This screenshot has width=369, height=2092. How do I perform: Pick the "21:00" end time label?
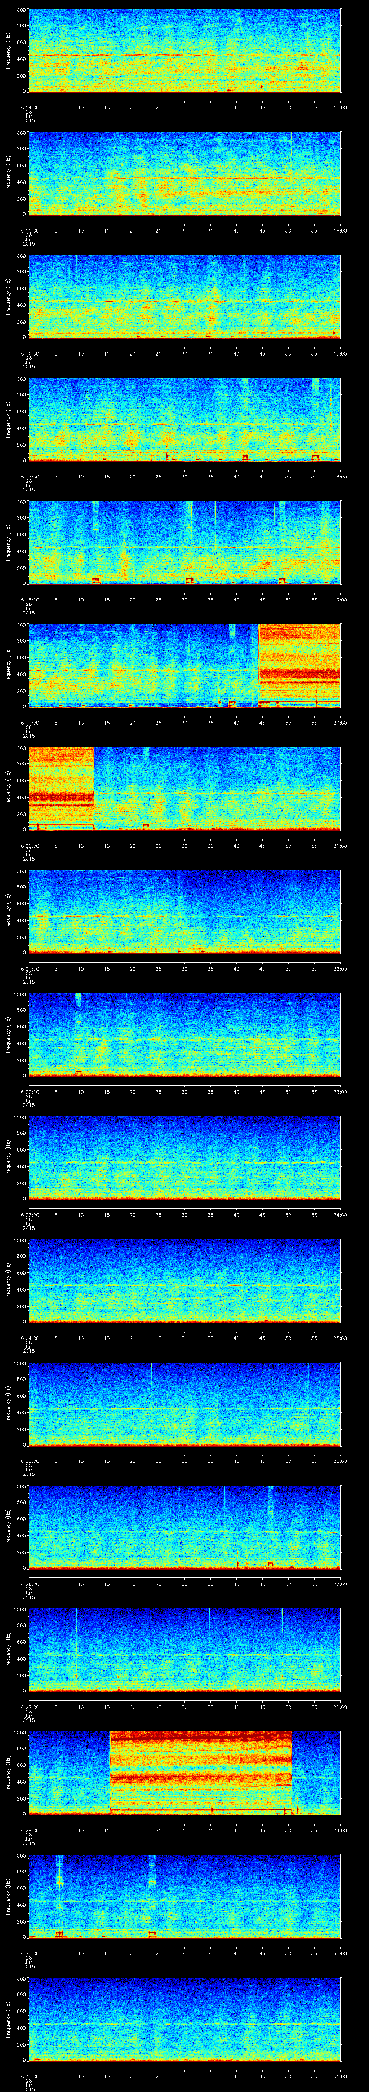click(x=340, y=846)
